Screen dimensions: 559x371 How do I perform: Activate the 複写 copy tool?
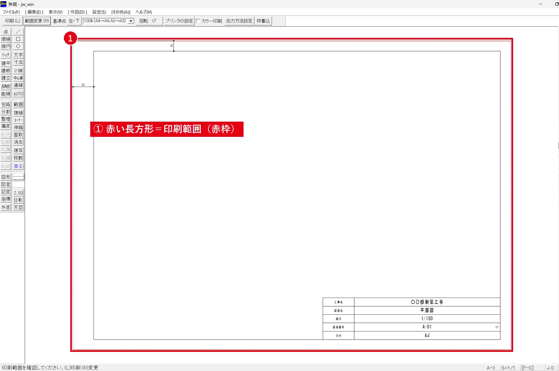[x=18, y=150]
